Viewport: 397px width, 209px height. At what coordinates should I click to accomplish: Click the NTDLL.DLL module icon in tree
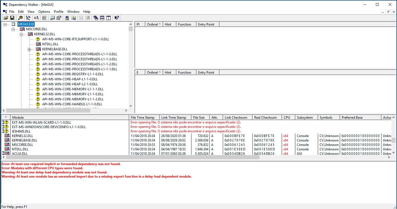pos(38,44)
